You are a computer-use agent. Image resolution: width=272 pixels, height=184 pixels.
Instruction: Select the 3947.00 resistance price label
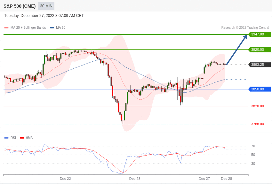pos(260,34)
